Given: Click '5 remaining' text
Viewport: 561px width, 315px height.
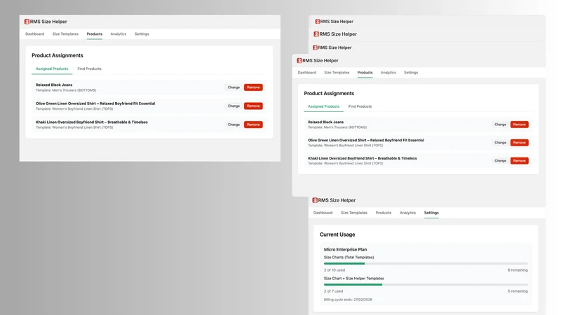Looking at the screenshot, I should tap(518, 291).
